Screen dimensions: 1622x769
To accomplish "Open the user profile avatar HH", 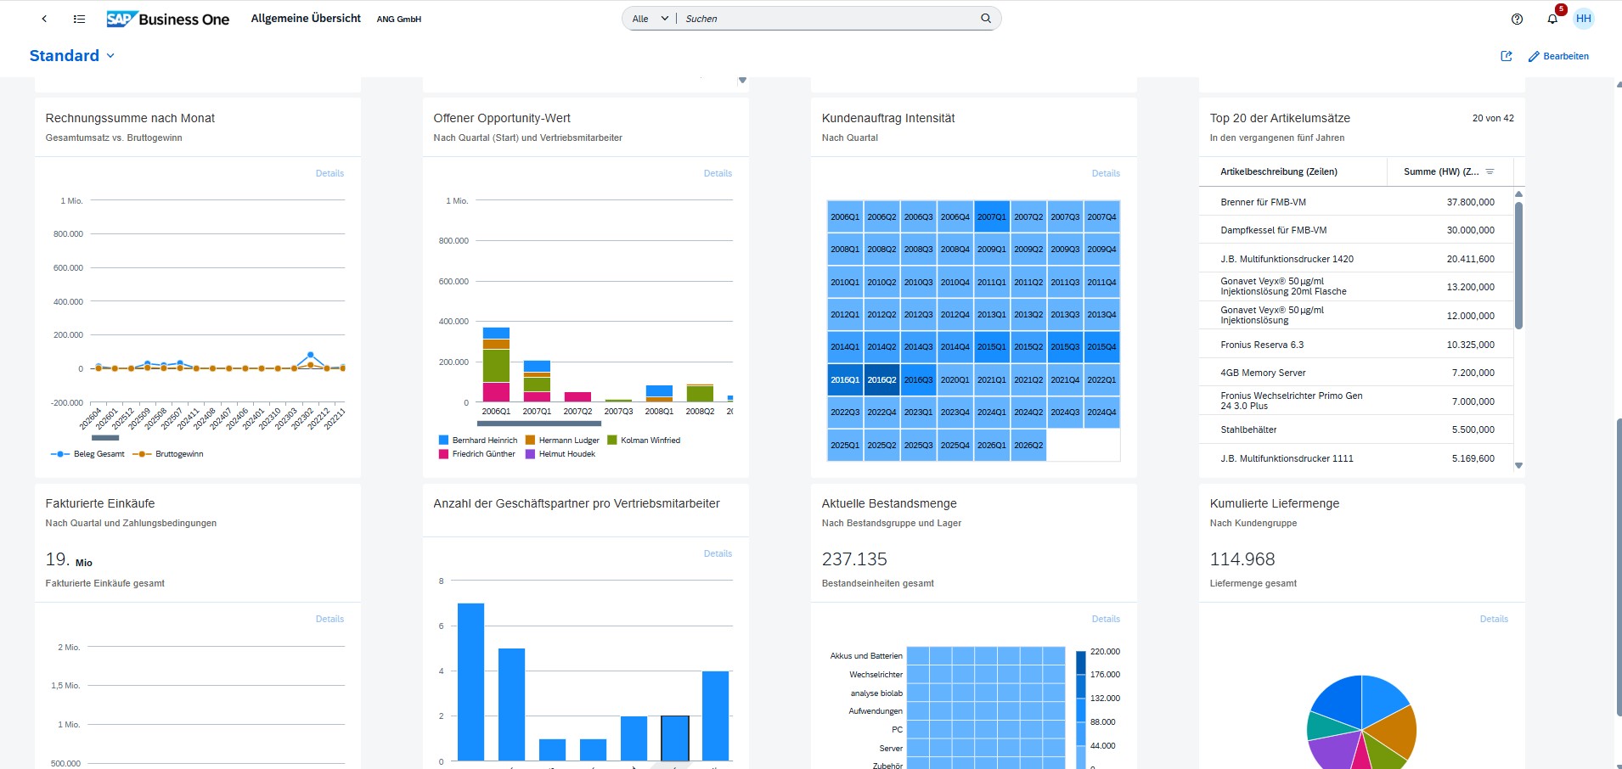I will [1583, 19].
